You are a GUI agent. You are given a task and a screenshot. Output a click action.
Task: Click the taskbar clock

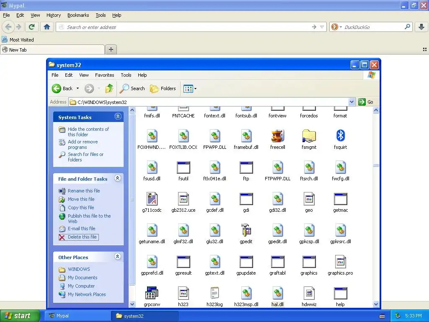pyautogui.click(x=413, y=316)
